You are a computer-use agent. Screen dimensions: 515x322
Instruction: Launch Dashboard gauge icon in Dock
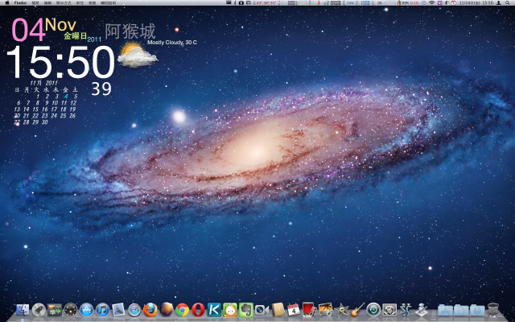(x=71, y=310)
